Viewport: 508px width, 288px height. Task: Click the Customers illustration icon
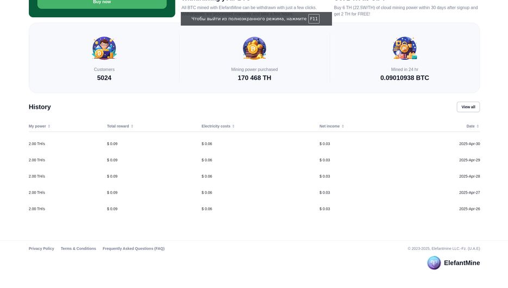coord(104,48)
